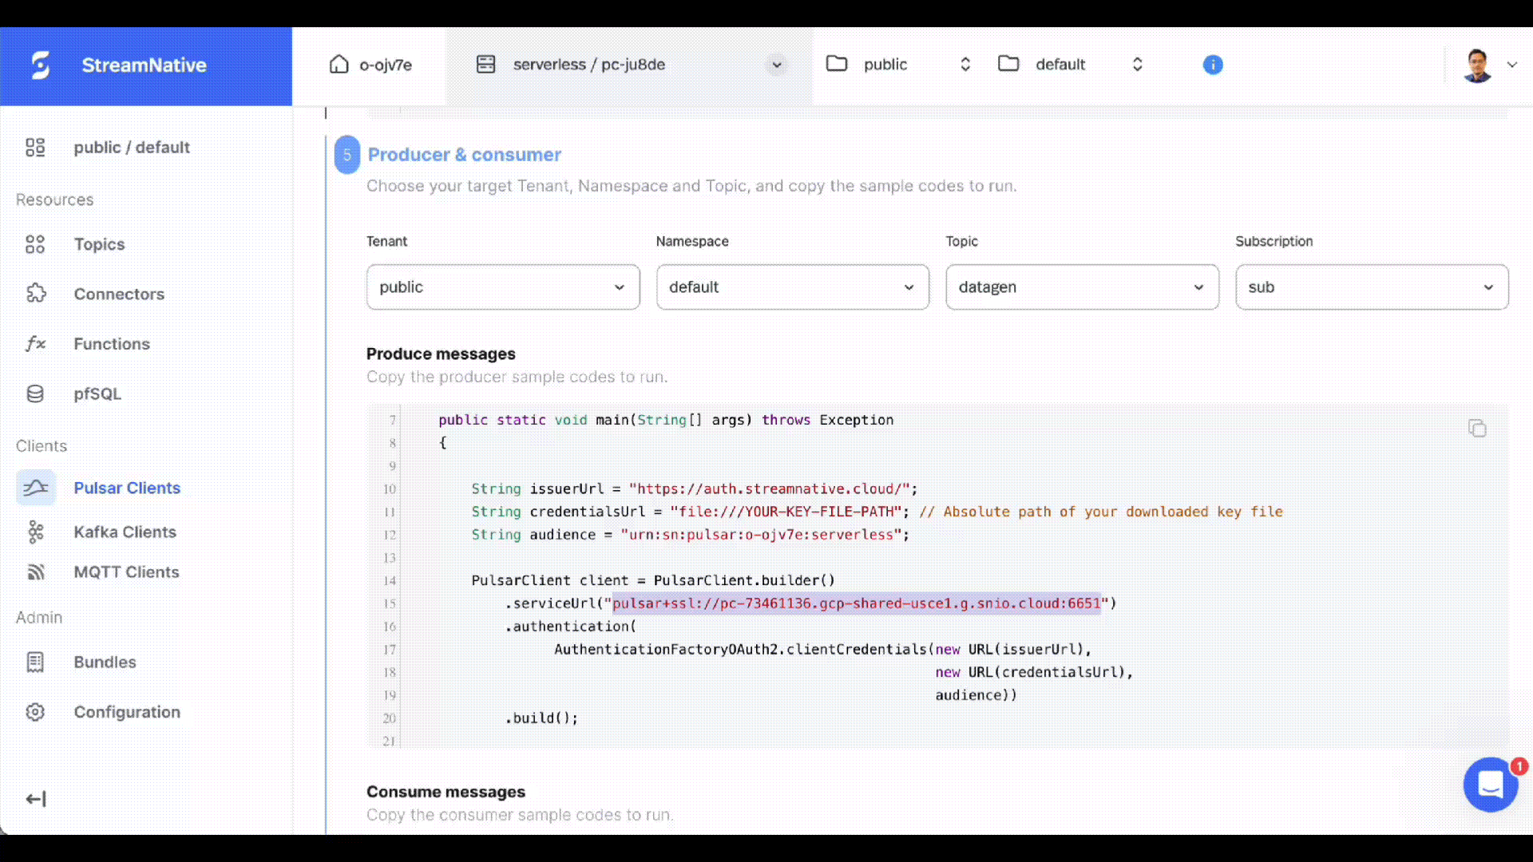
Task: Open the Topic dropdown showing datagen
Action: (1083, 287)
